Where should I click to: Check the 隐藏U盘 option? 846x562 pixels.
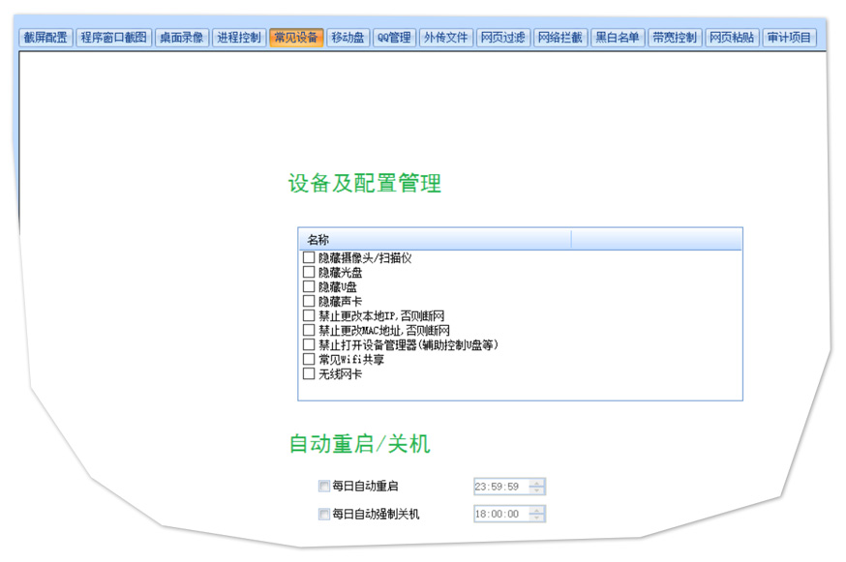[309, 287]
